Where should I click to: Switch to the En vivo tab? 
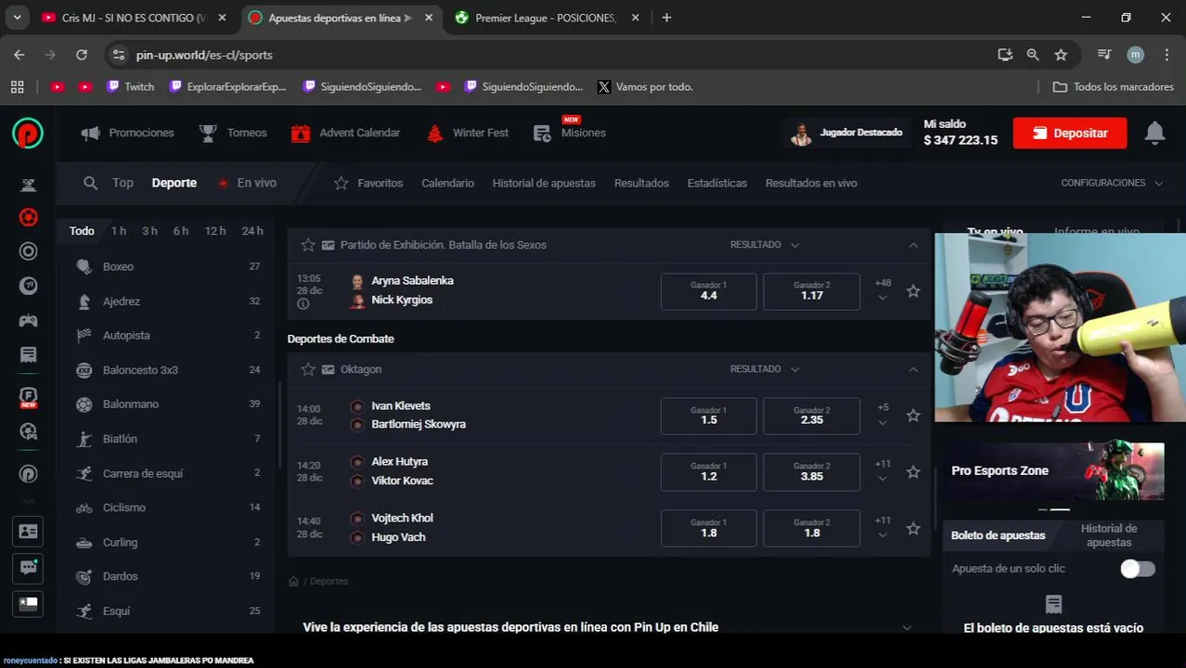(x=247, y=183)
